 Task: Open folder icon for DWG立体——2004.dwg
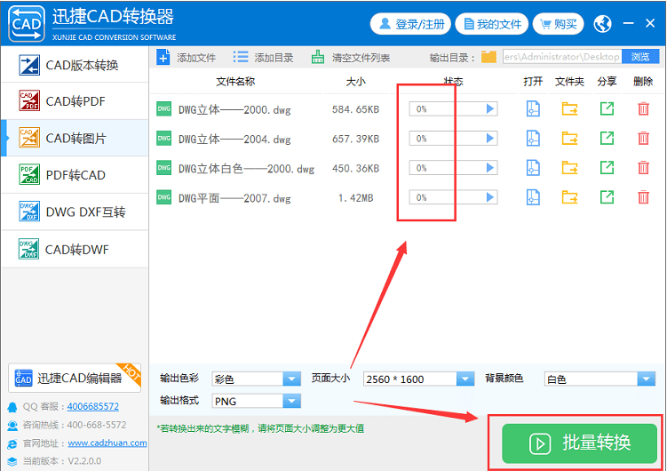tap(569, 139)
